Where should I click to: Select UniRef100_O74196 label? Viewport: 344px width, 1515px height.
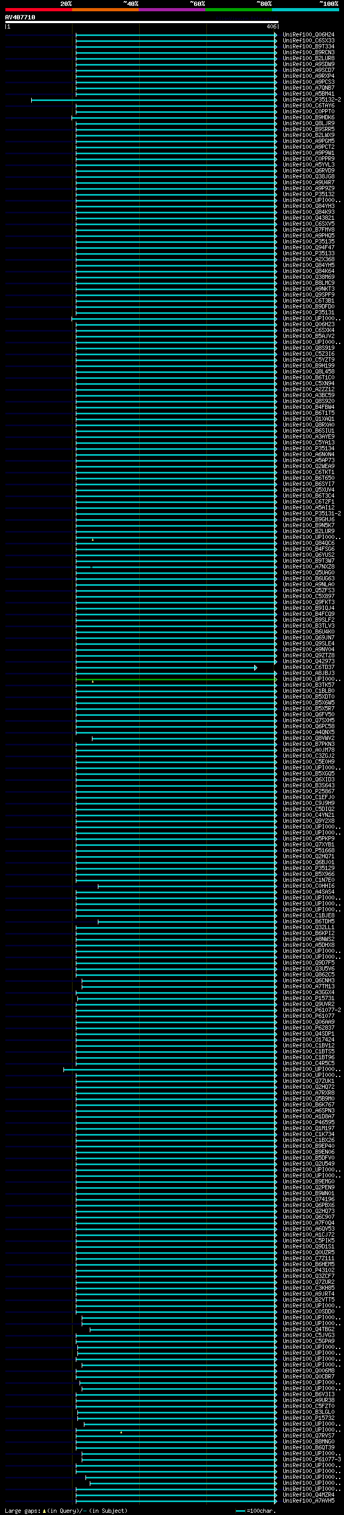(308, 1199)
